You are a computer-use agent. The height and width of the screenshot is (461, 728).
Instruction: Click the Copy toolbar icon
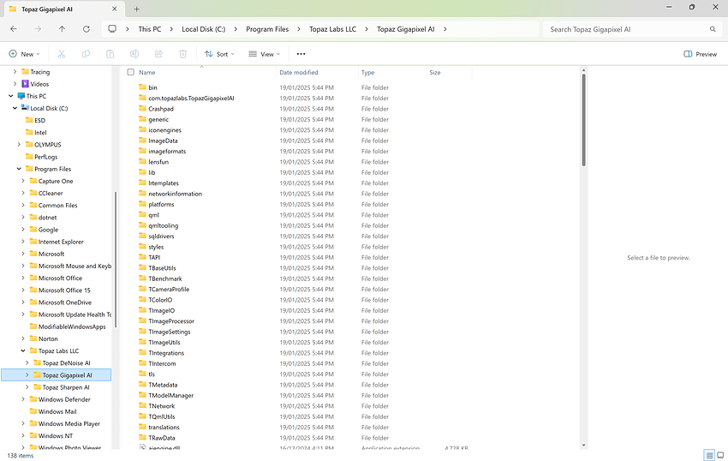[86, 54]
